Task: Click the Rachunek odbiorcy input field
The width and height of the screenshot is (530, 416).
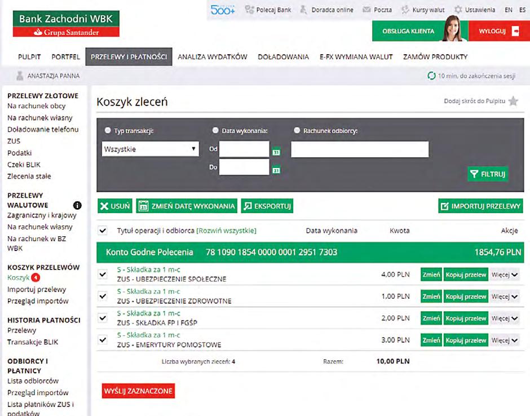Action: pos(360,149)
